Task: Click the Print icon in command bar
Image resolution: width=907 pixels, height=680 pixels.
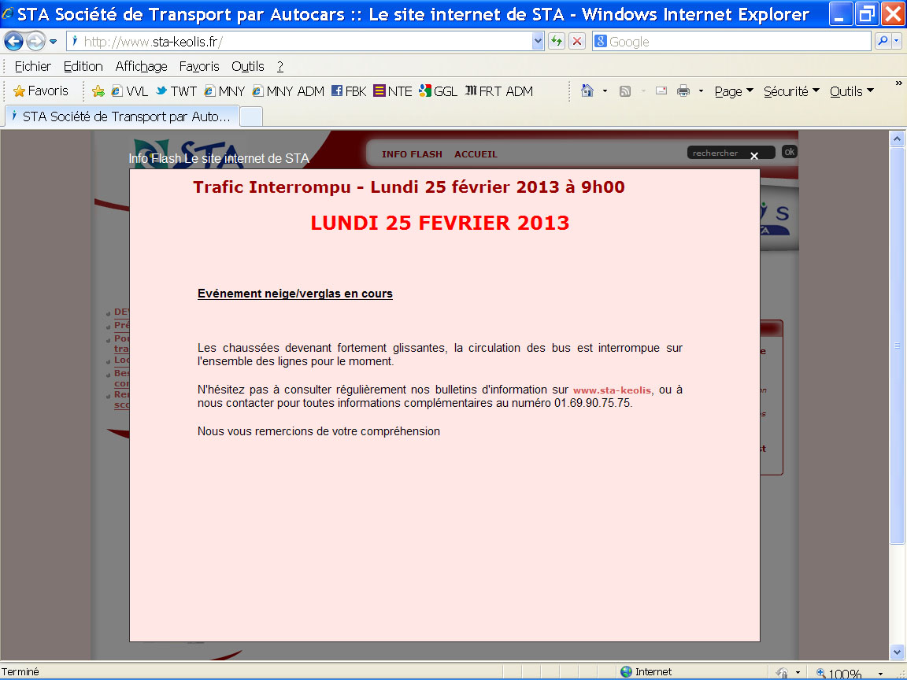Action: click(683, 91)
